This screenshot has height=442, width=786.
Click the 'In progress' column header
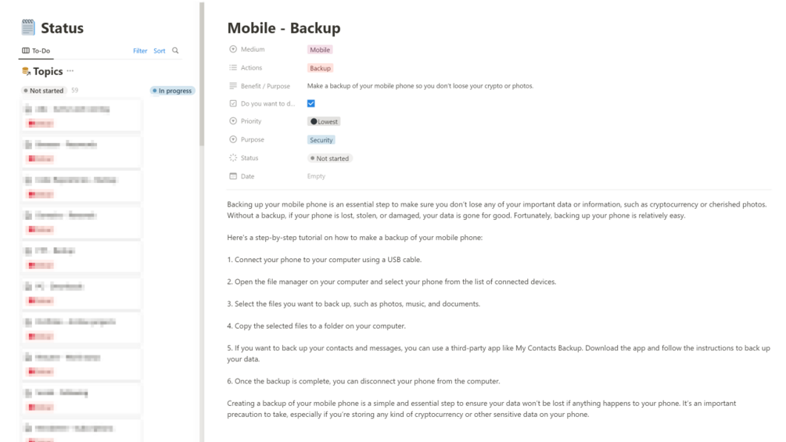click(172, 91)
